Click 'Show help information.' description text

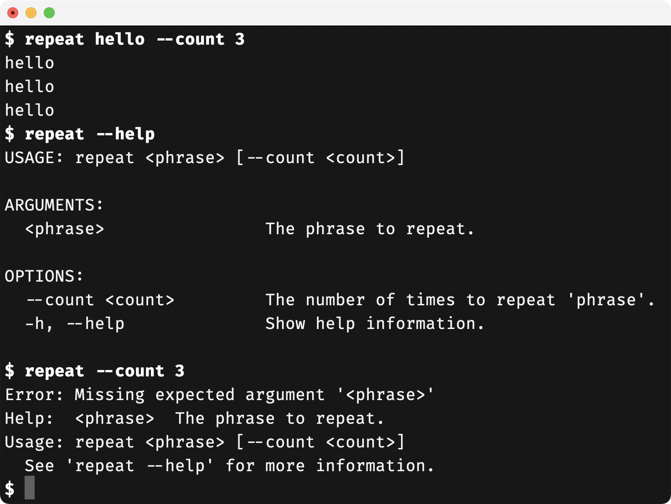pos(375,324)
